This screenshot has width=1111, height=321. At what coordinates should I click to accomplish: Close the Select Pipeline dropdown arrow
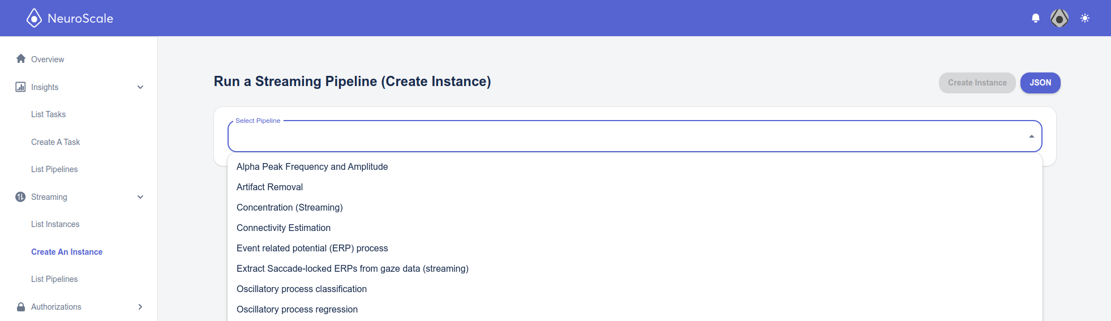pos(1031,136)
